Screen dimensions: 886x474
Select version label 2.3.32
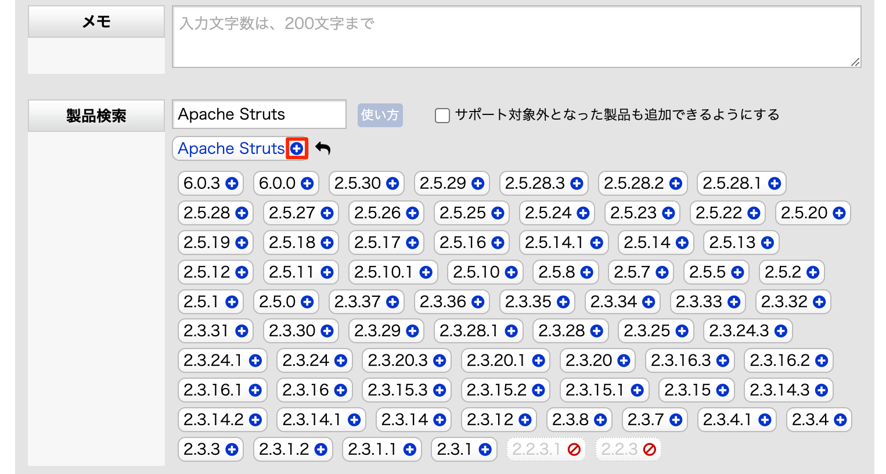tap(784, 302)
